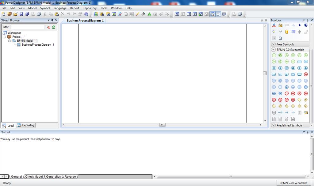This screenshot has width=314, height=186.
Task: Click the Toolbox vertical scrollbar thumb
Action: point(311,86)
